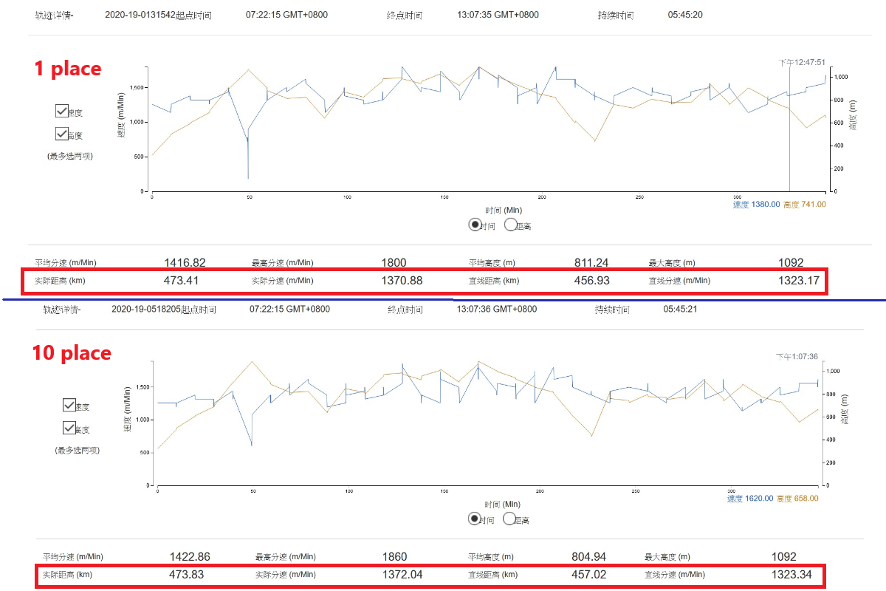Click the vertical cursor line in top chart

tap(789, 133)
